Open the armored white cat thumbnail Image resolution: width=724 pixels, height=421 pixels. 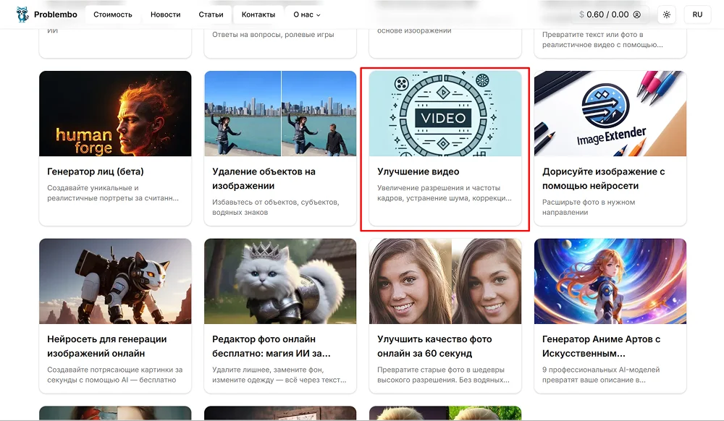[x=280, y=281]
